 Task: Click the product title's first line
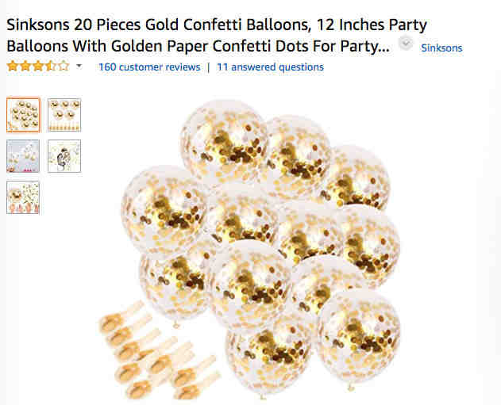(217, 25)
